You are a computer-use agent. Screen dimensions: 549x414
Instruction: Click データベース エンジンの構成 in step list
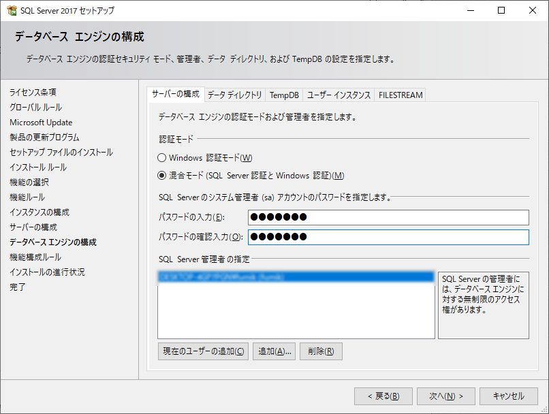pyautogui.click(x=53, y=242)
